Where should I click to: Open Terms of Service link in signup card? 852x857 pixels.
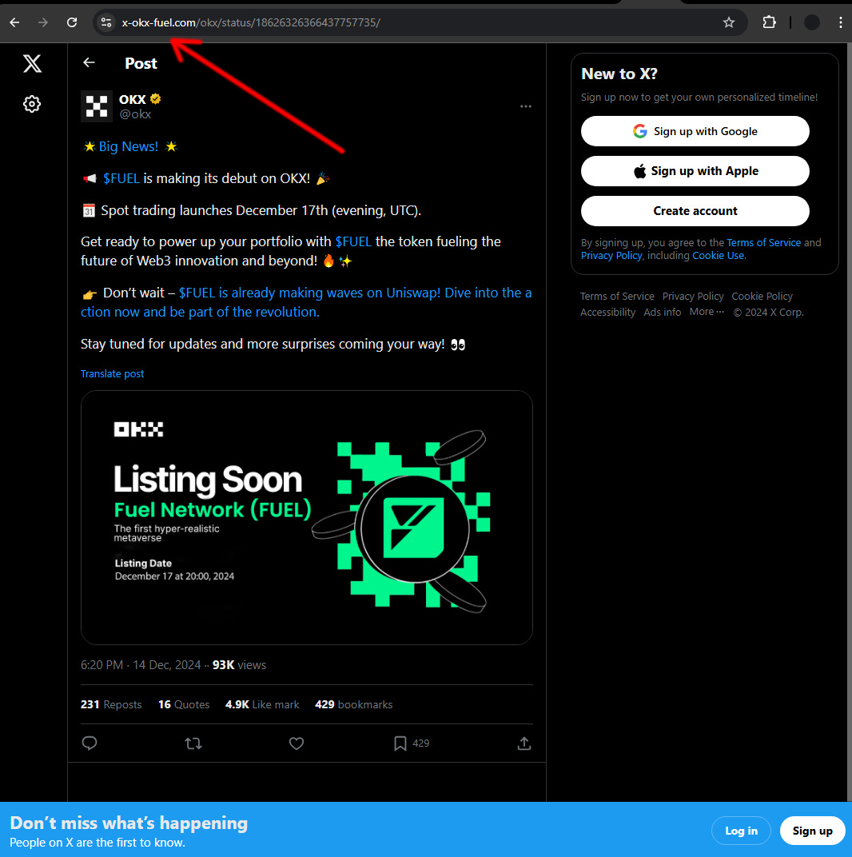click(763, 243)
